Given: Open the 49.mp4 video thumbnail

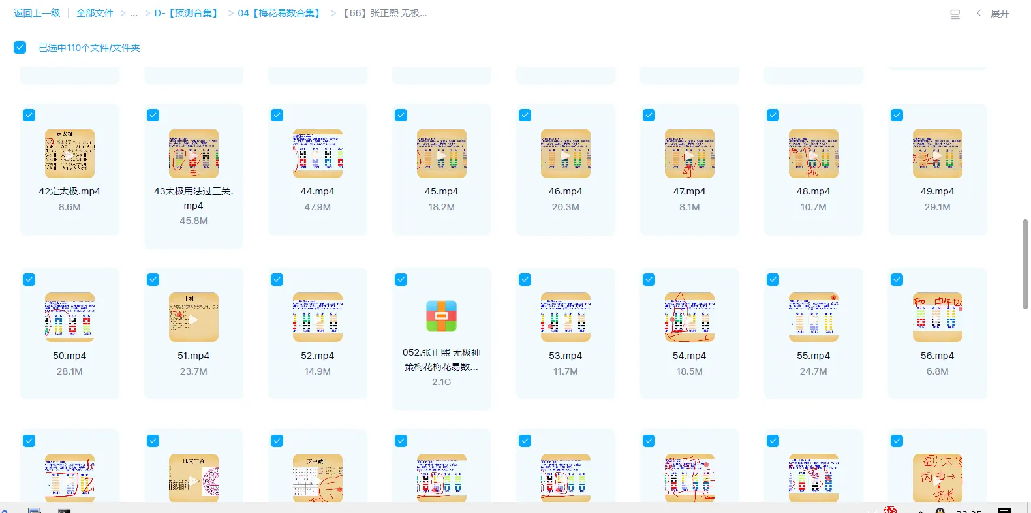Looking at the screenshot, I should [938, 153].
